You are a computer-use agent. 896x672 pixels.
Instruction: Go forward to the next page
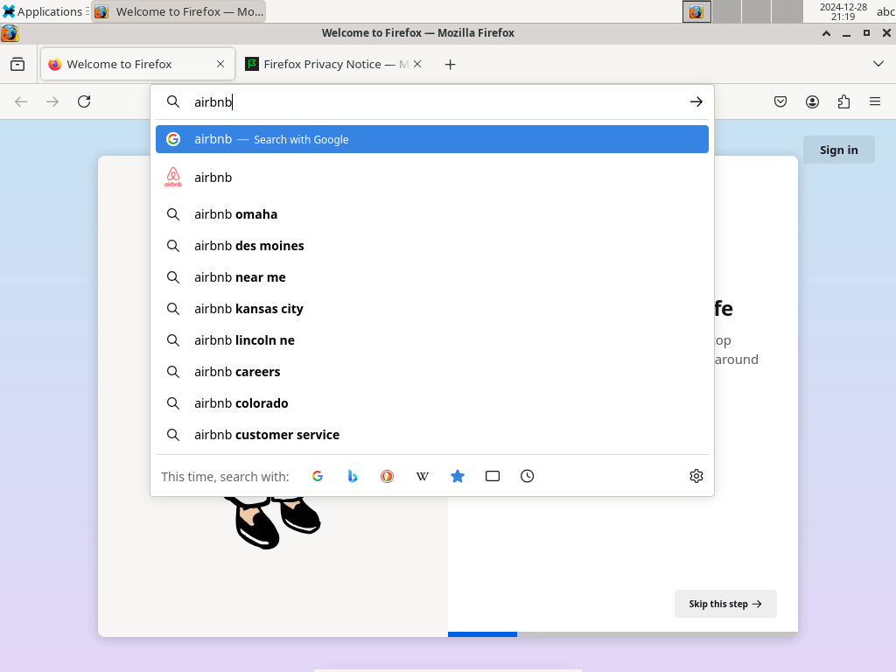pyautogui.click(x=52, y=101)
